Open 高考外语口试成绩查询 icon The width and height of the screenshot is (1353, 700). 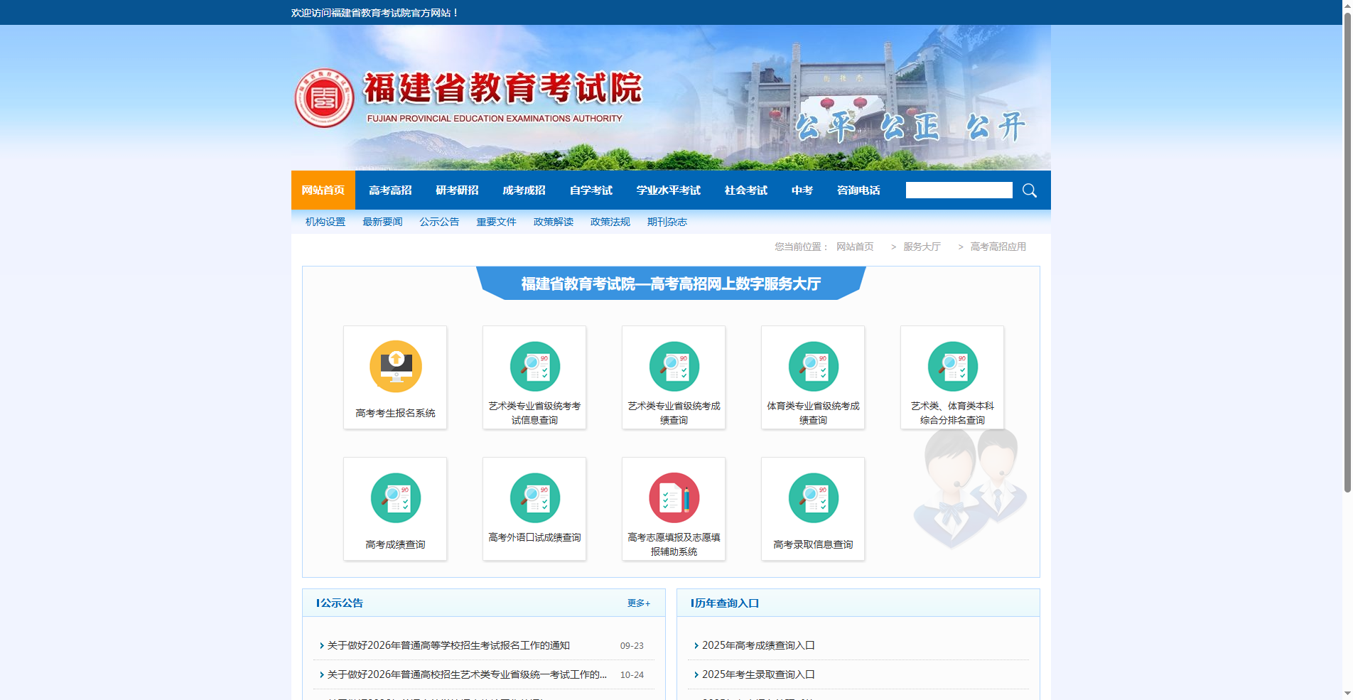click(x=534, y=508)
